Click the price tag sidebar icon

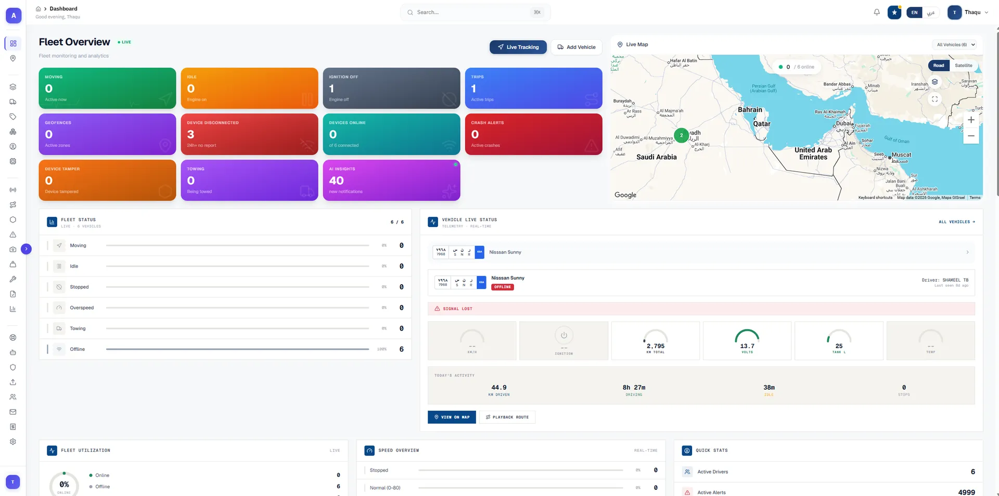point(13,117)
